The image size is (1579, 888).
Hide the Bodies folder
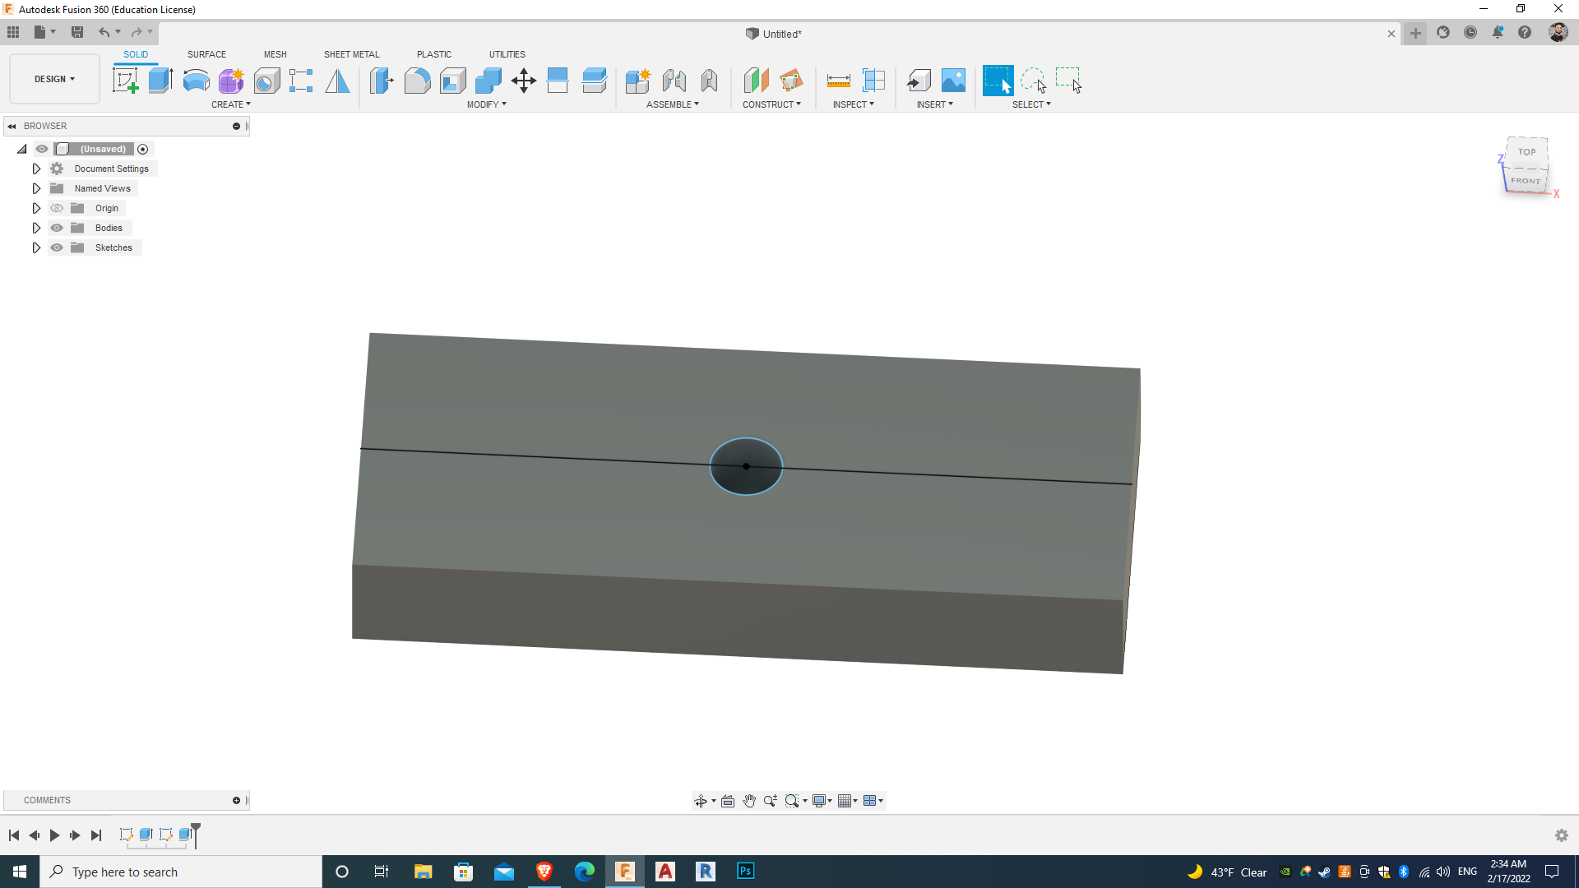click(57, 228)
